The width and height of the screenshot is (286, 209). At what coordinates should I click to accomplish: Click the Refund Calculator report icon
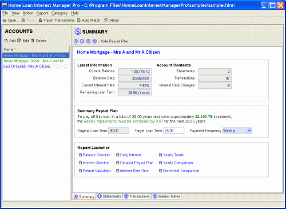tap(80, 171)
